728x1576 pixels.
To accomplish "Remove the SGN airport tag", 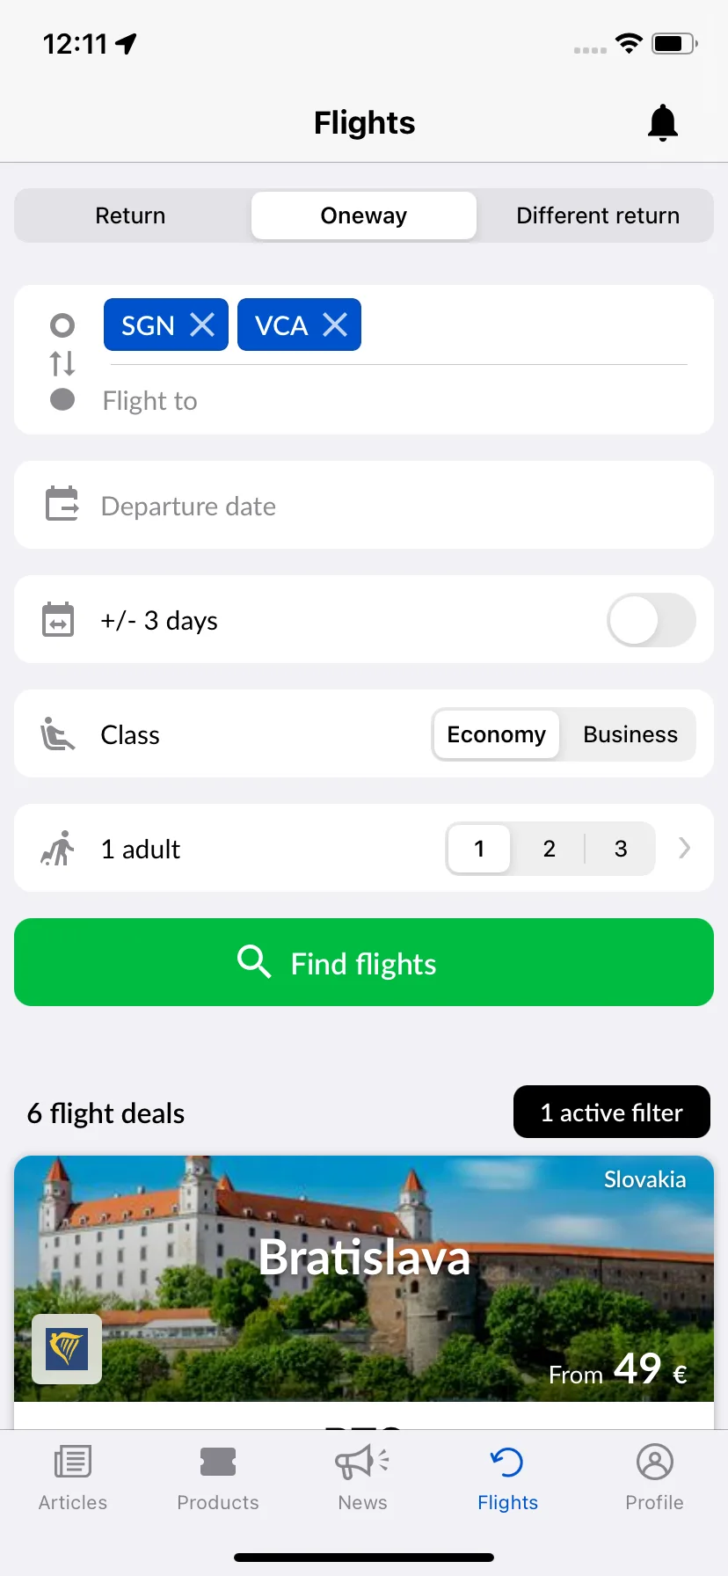I will (x=202, y=325).
